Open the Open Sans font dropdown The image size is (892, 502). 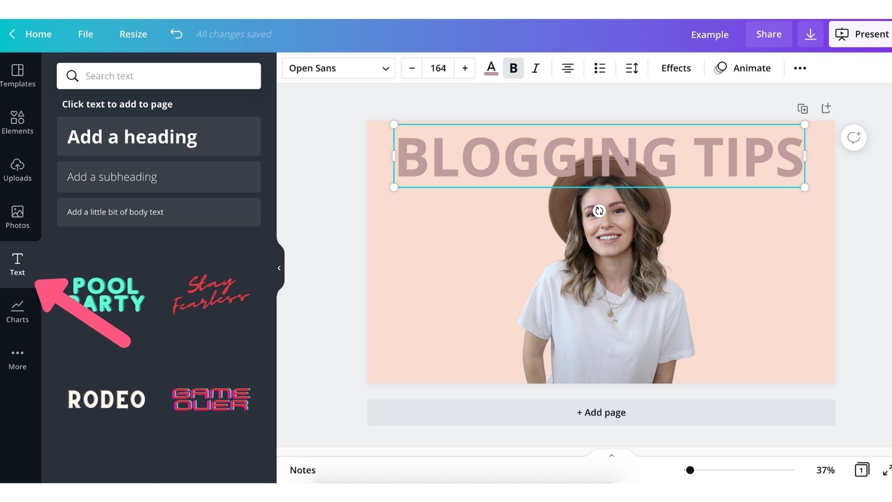point(339,68)
